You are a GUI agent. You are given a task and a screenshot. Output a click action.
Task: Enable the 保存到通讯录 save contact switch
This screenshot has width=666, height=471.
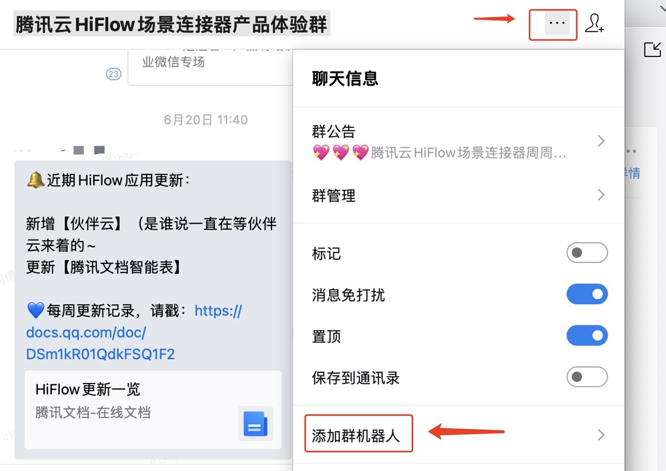pos(587,377)
